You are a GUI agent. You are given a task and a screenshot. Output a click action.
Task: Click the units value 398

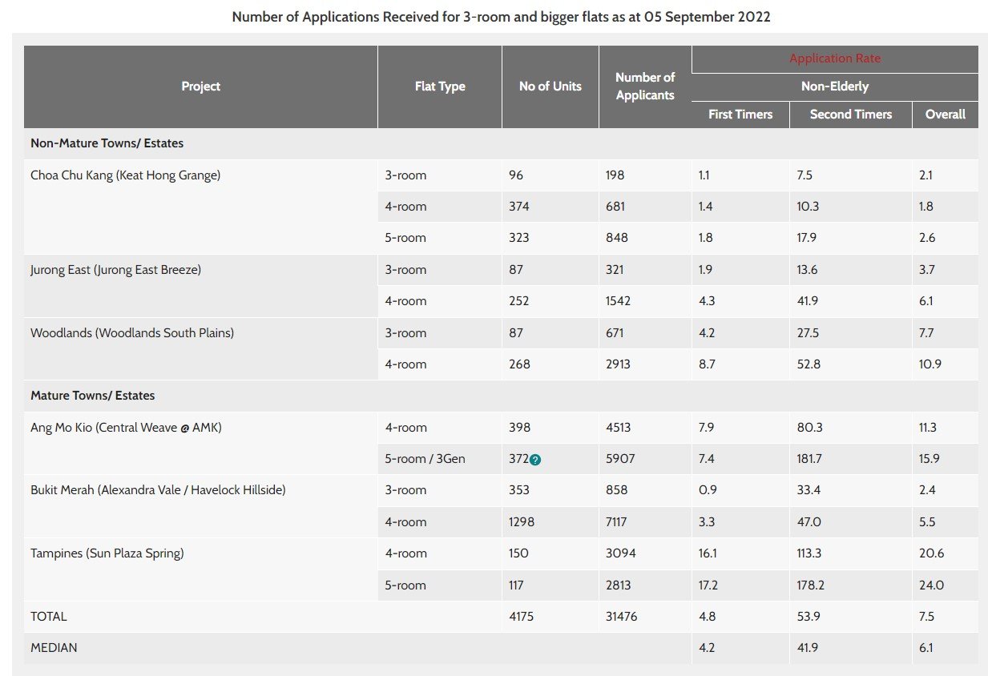coord(519,428)
